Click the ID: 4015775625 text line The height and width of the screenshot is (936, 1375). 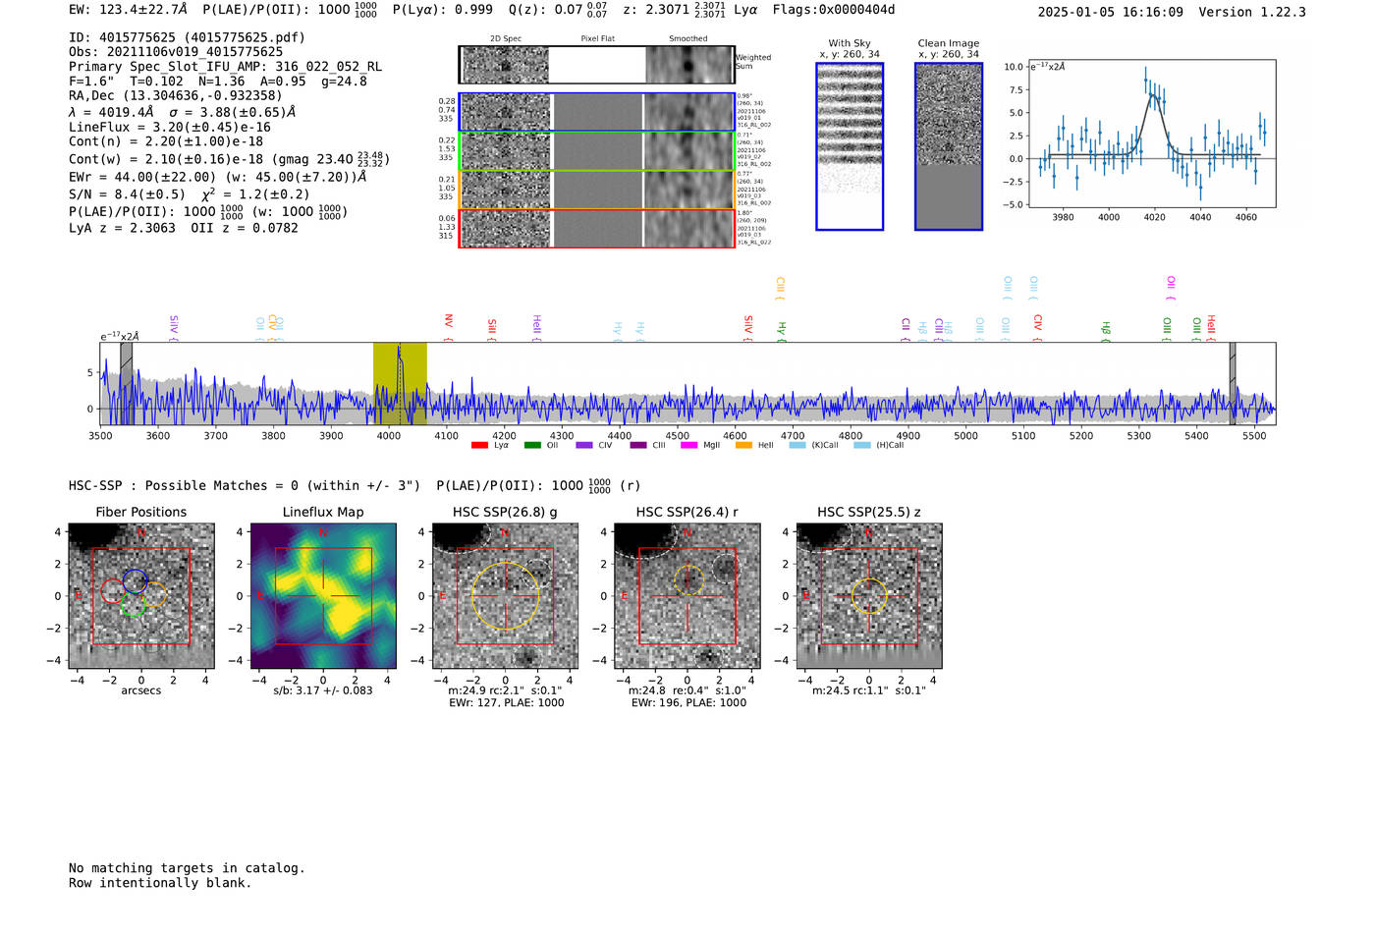(187, 37)
